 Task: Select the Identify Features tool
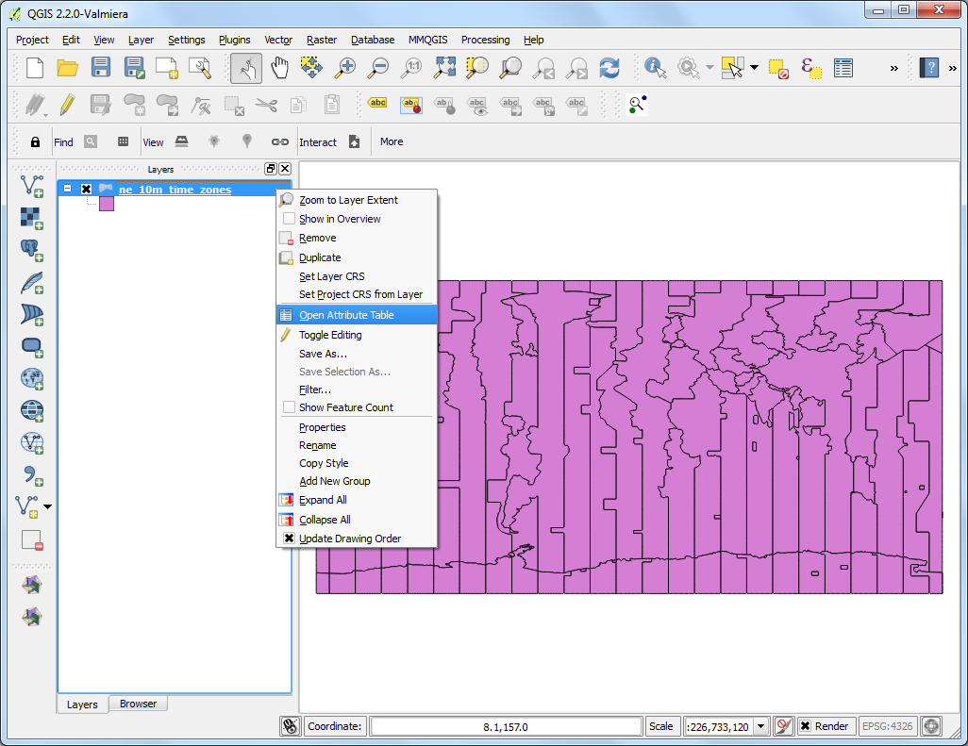point(654,68)
